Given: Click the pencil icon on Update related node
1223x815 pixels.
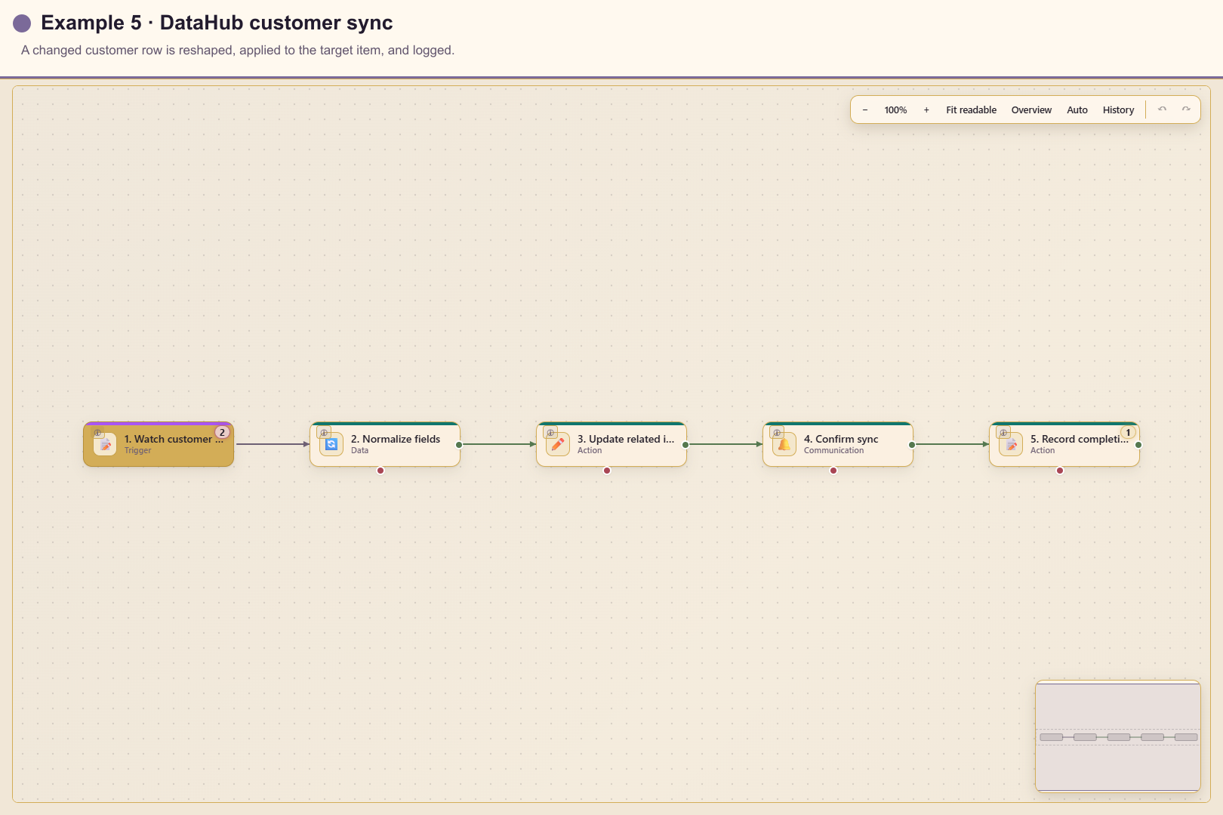Looking at the screenshot, I should point(558,444).
